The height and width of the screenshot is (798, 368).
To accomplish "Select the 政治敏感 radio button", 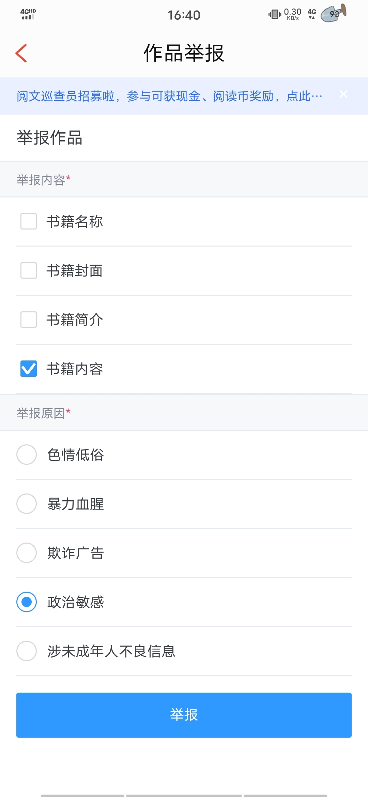I will pos(27,602).
